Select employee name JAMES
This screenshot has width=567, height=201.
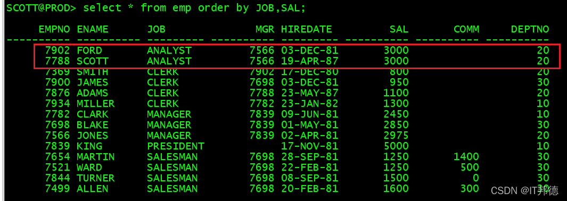[x=93, y=82]
